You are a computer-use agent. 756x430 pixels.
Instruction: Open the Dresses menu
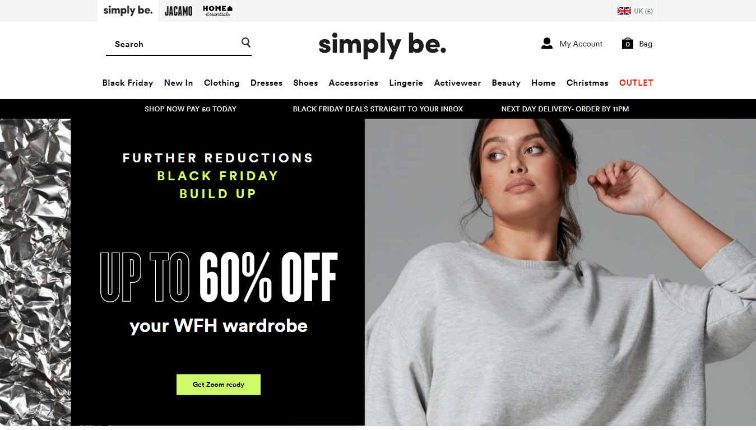[x=266, y=83]
